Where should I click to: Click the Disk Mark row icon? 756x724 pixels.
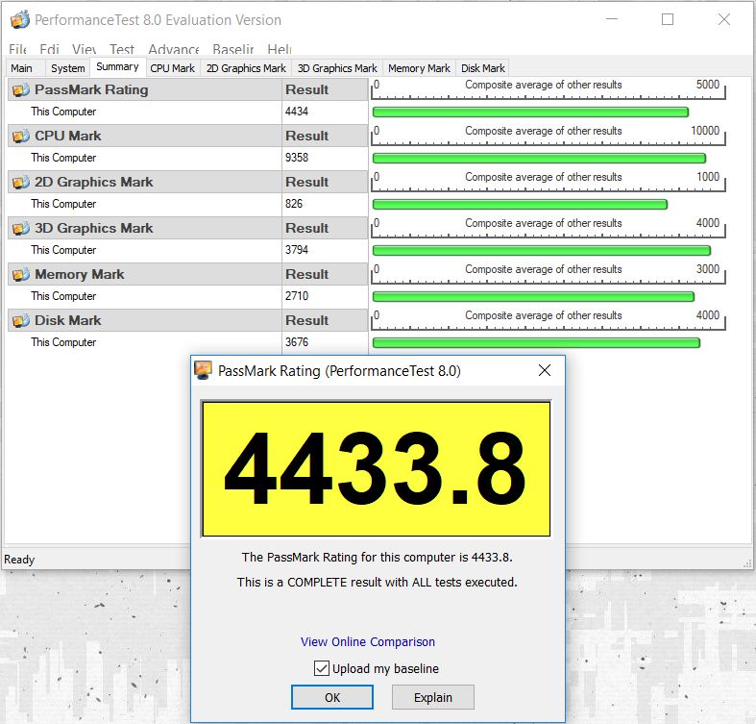click(21, 320)
